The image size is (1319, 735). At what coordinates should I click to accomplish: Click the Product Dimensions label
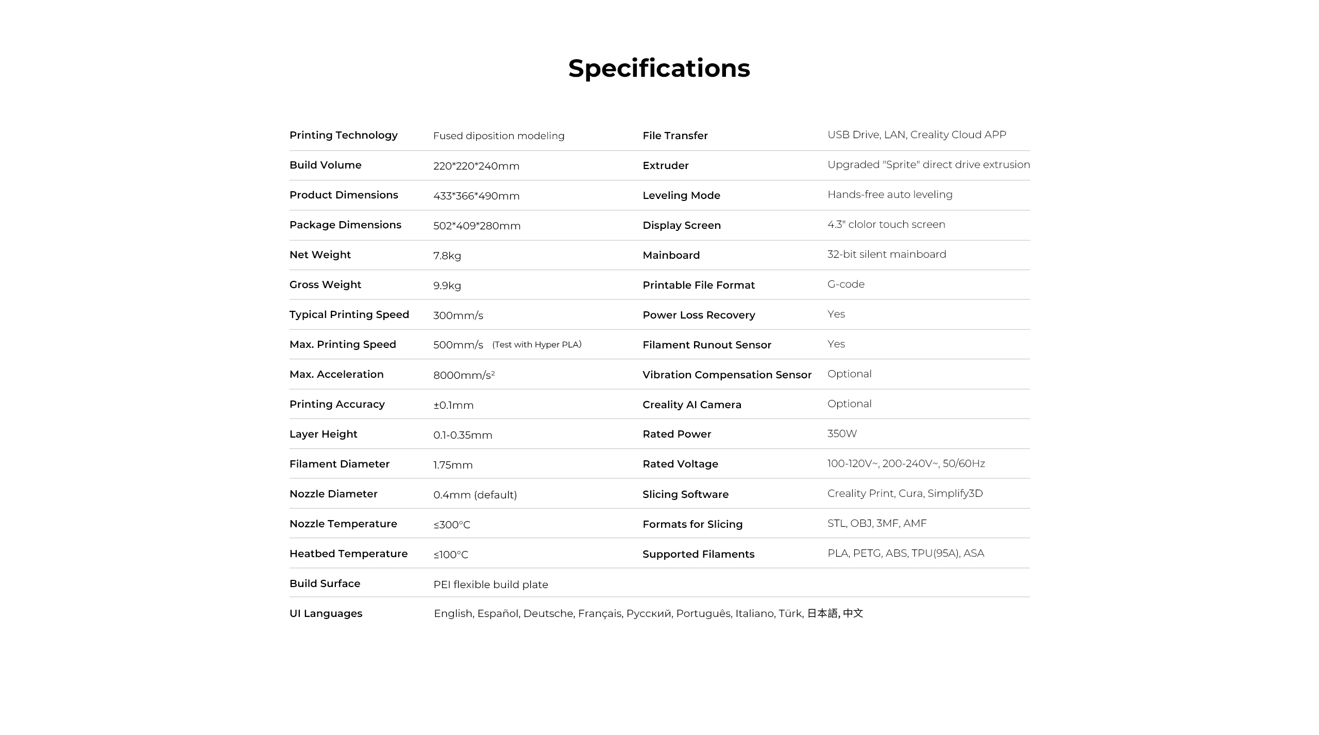pos(344,195)
